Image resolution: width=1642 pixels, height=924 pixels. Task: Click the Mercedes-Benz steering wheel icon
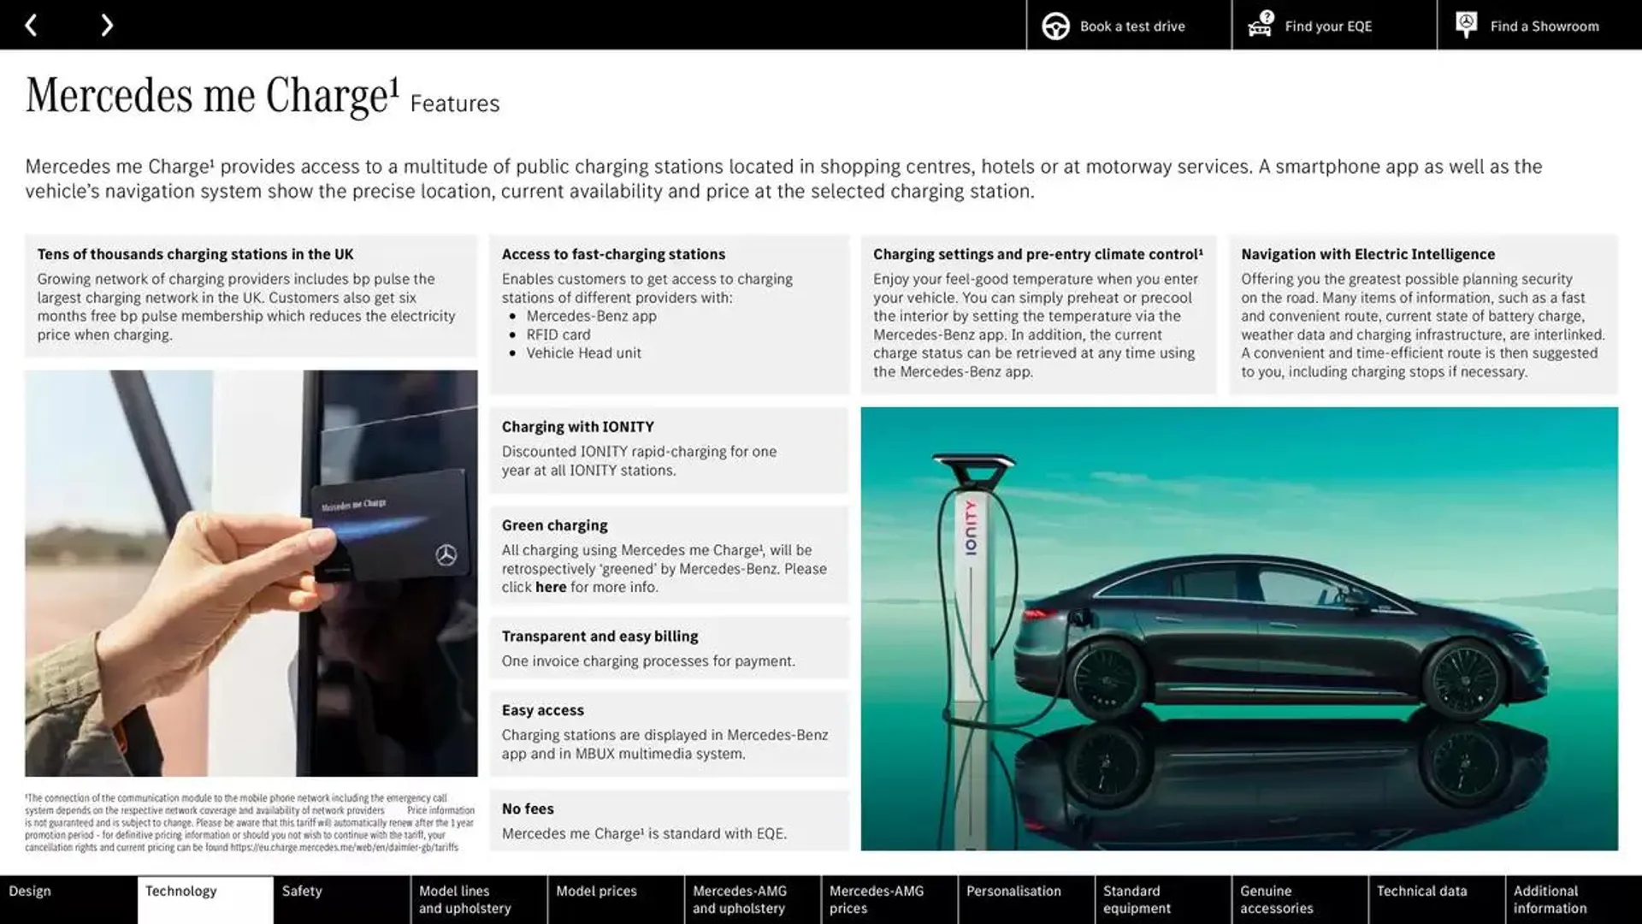point(1055,25)
